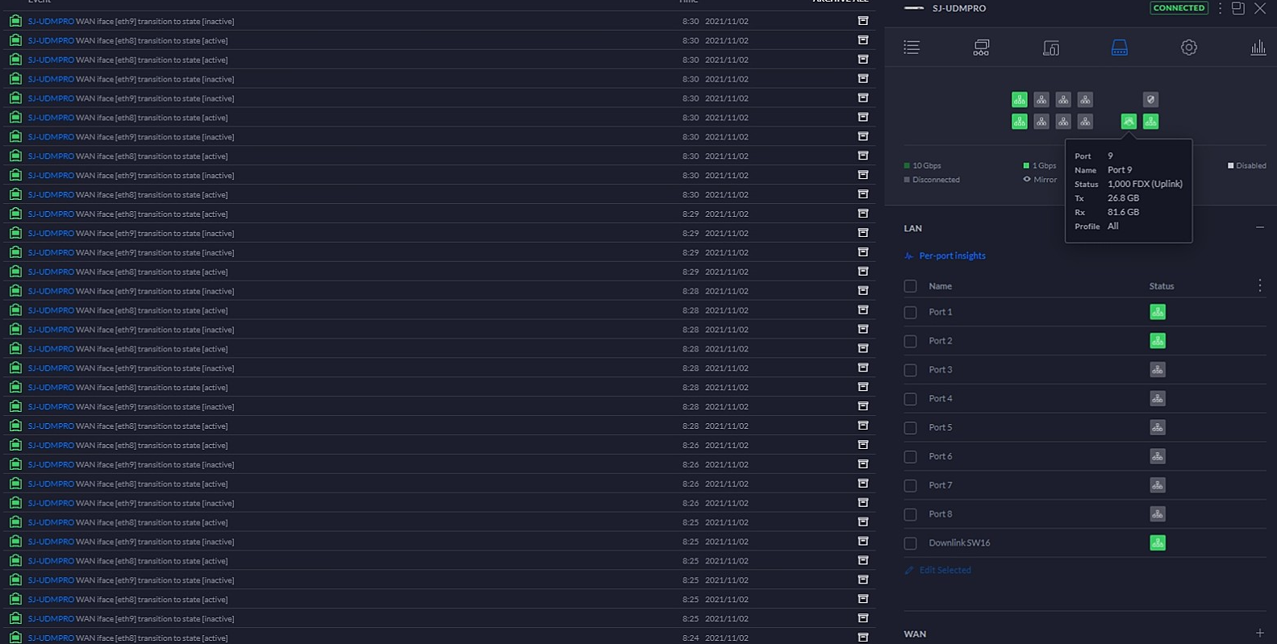Click the Mirror legend entry
The width and height of the screenshot is (1277, 644).
(x=1041, y=180)
